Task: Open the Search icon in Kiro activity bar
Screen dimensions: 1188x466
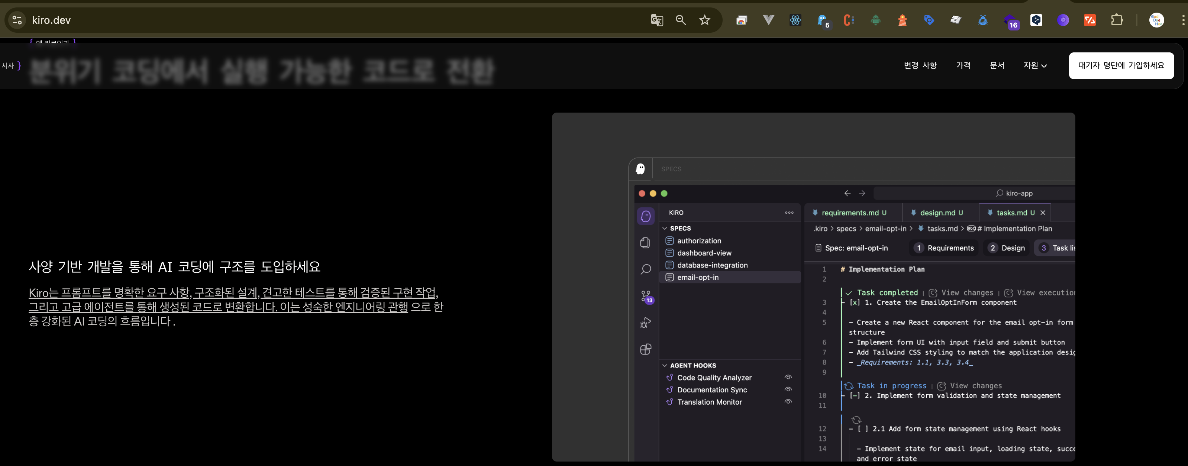Action: click(646, 269)
